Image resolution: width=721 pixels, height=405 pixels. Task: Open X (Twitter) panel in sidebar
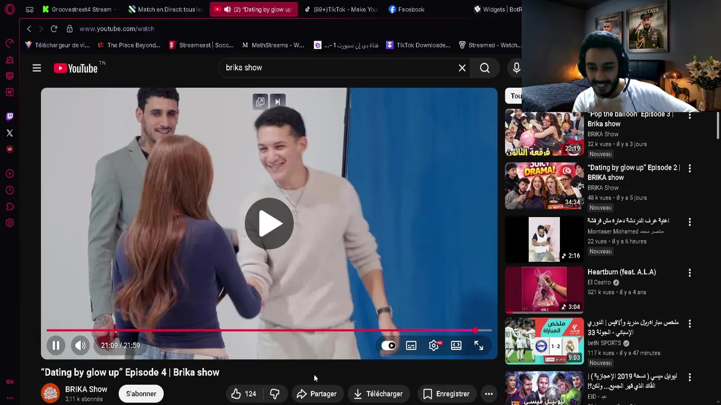pyautogui.click(x=10, y=133)
